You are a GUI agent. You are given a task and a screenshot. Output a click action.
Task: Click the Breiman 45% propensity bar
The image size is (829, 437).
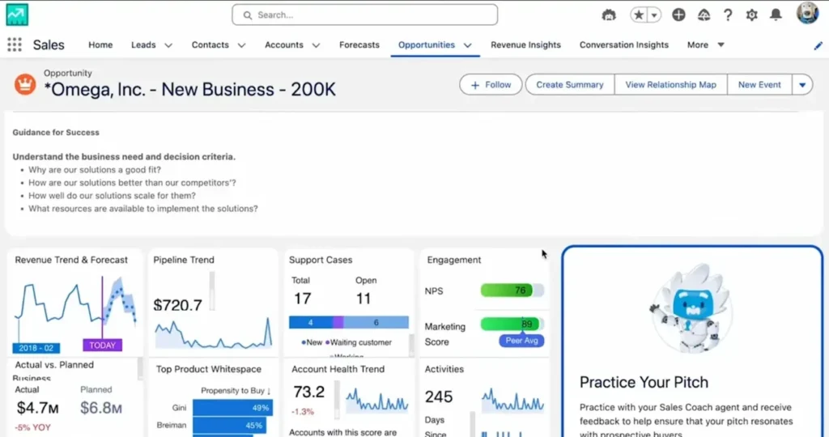[229, 426]
